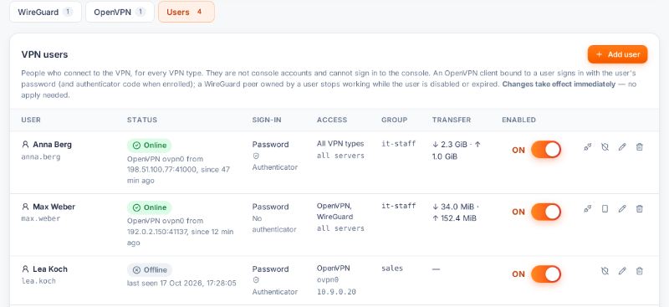Click "No authenticator" in Max Weber row
Viewport: 669px width, 307px height.
click(274, 223)
